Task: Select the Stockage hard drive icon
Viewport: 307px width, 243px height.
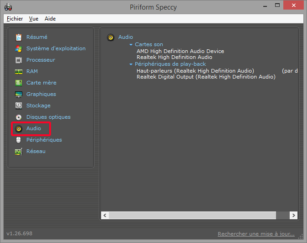Action: coord(19,106)
